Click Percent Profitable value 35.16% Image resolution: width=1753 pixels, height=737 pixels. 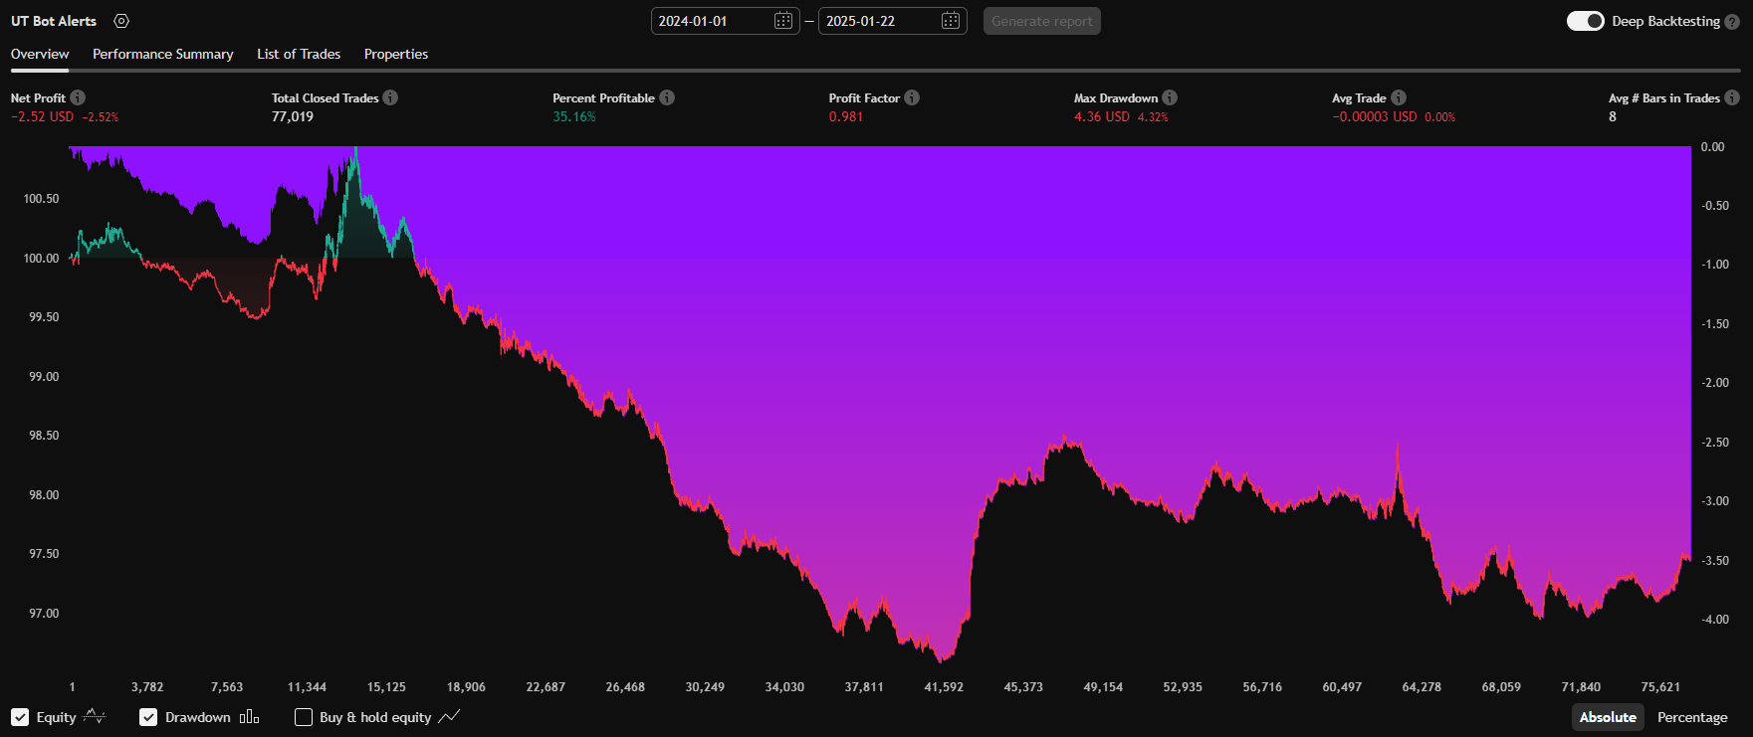574,116
